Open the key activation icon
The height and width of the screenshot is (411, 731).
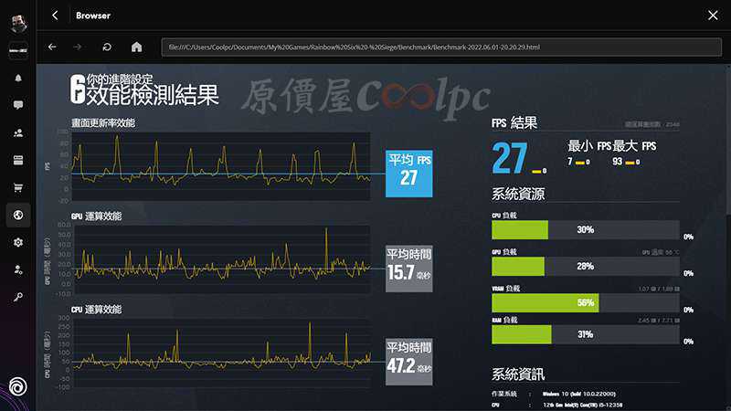point(18,297)
